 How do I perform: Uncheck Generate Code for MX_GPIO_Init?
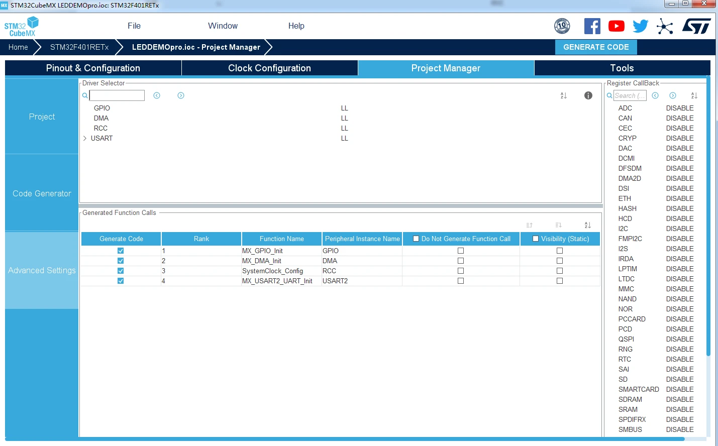pos(121,251)
